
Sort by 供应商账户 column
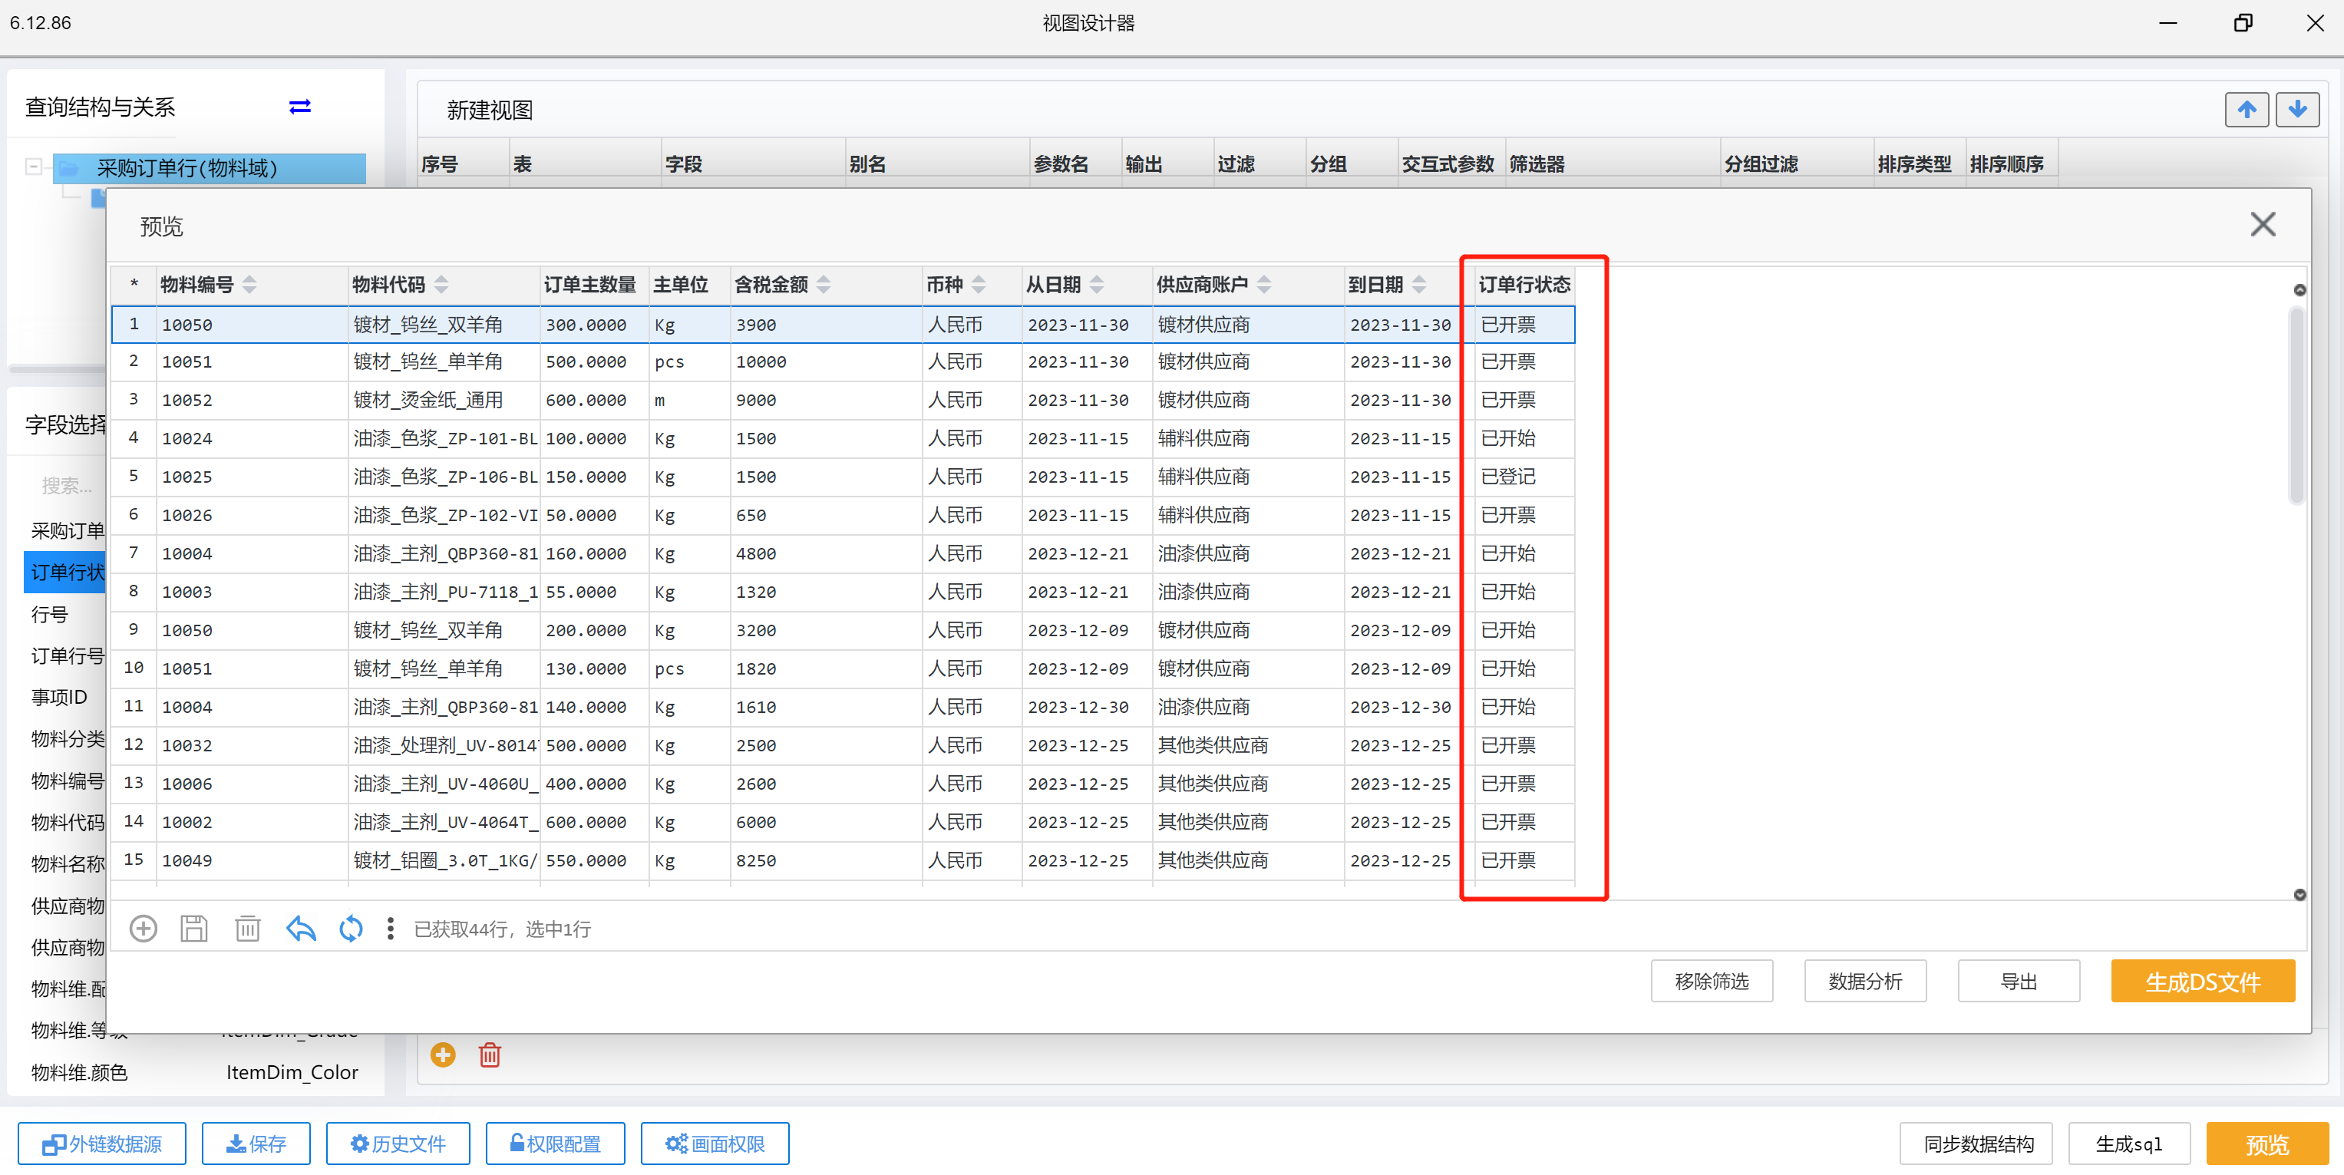point(1264,285)
